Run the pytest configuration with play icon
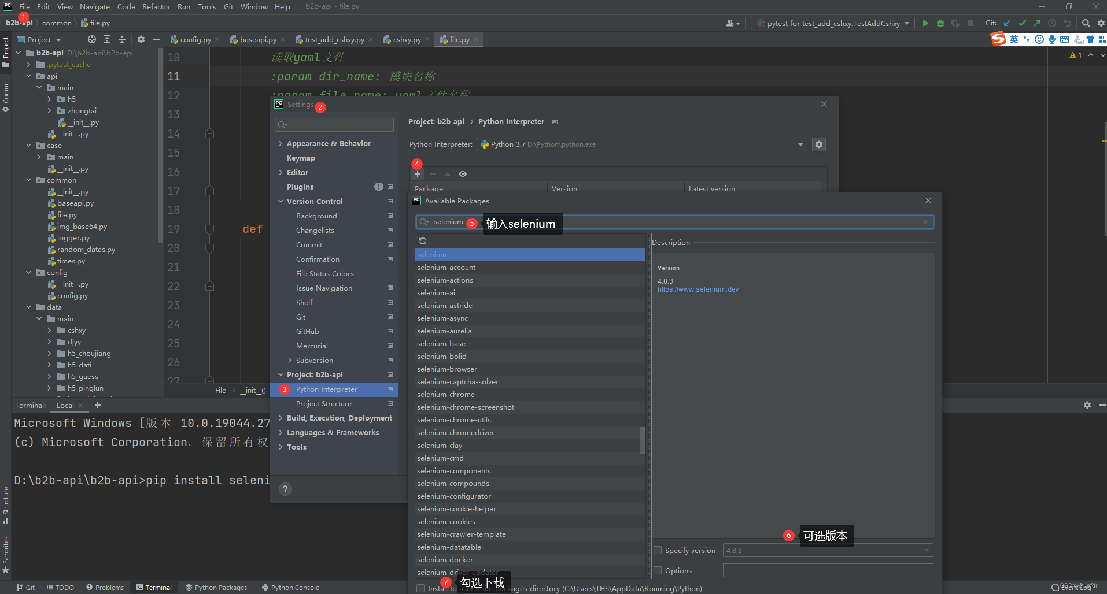Viewport: 1107px width, 594px height. click(x=925, y=23)
